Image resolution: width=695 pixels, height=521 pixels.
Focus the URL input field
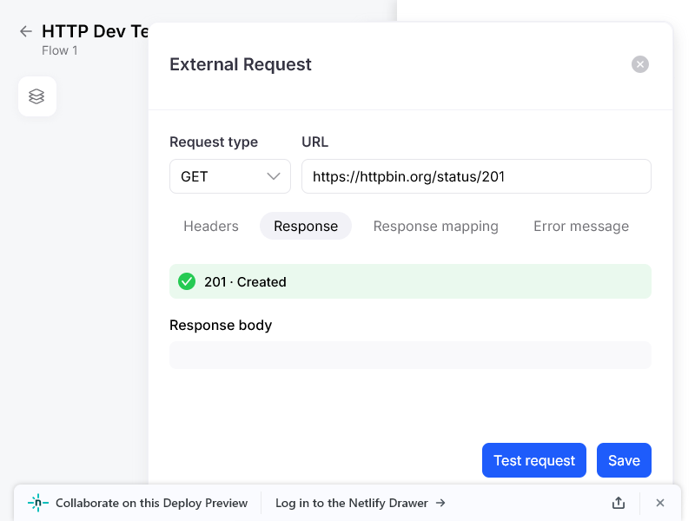476,176
